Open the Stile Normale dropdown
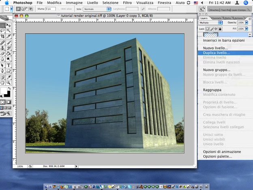This screenshot has width=253, height=190. tap(97, 9)
